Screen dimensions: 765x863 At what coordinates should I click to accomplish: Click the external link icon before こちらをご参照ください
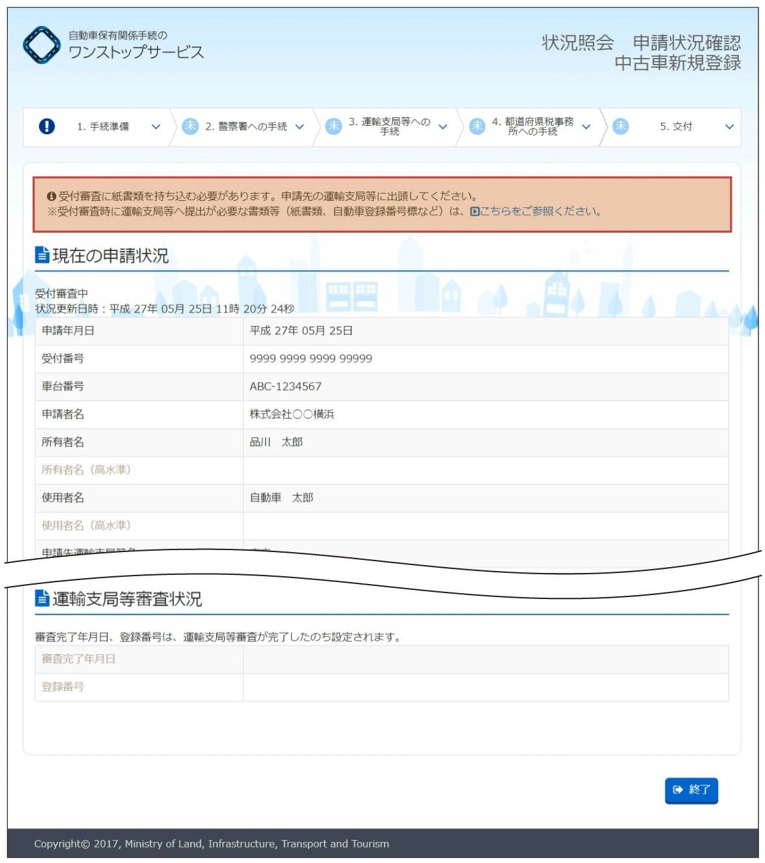(x=474, y=211)
